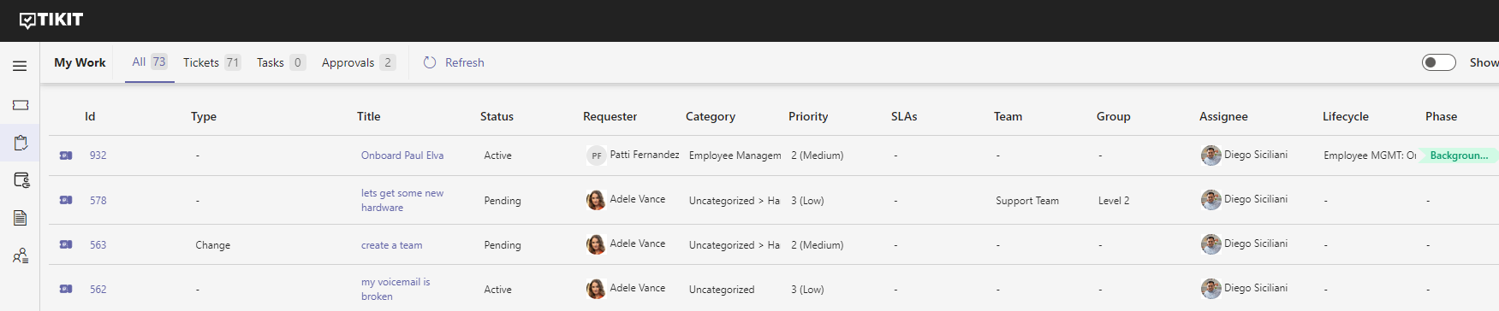Click ticket icon beside Id 563
Image resolution: width=1499 pixels, height=311 pixels.
66,244
